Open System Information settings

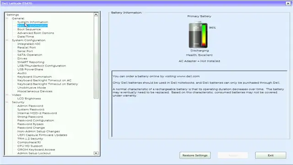pyautogui.click(x=33, y=22)
